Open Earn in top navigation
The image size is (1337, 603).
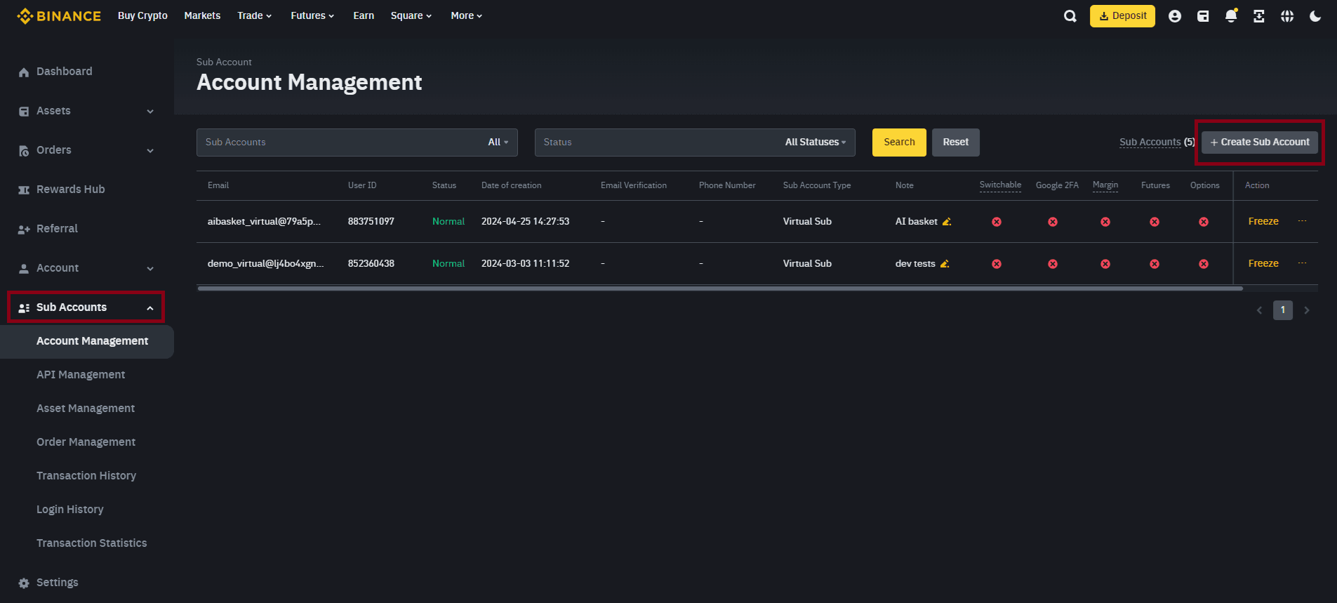click(364, 15)
